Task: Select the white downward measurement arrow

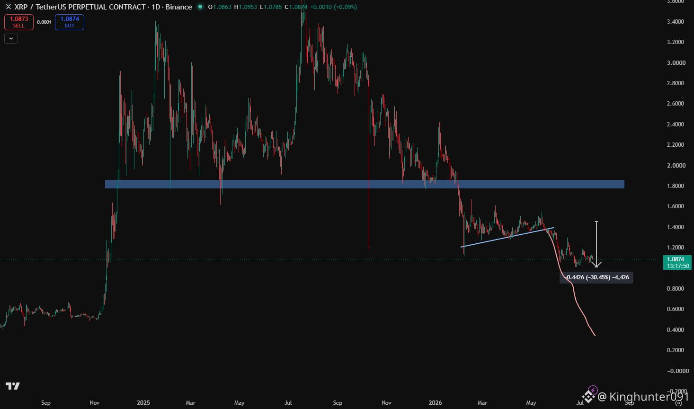Action: [x=596, y=244]
